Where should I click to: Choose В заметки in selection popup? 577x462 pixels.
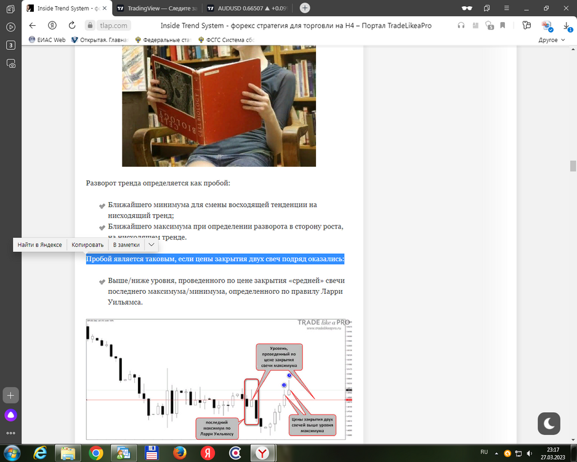126,245
